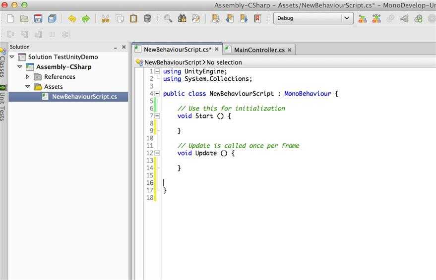This screenshot has width=436, height=280.
Task: Save the current file with floppy icon
Action: pyautogui.click(x=38, y=18)
